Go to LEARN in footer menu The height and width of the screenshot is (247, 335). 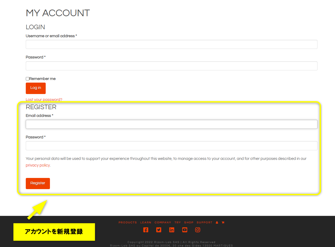[146, 223]
